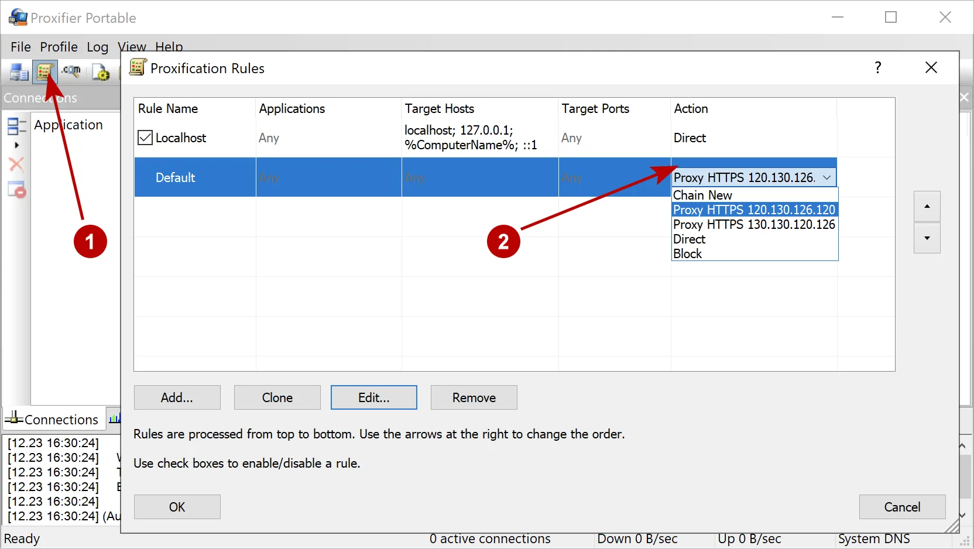This screenshot has height=549, width=974.
Task: Click the move-rule-up arrow control
Action: [x=927, y=206]
